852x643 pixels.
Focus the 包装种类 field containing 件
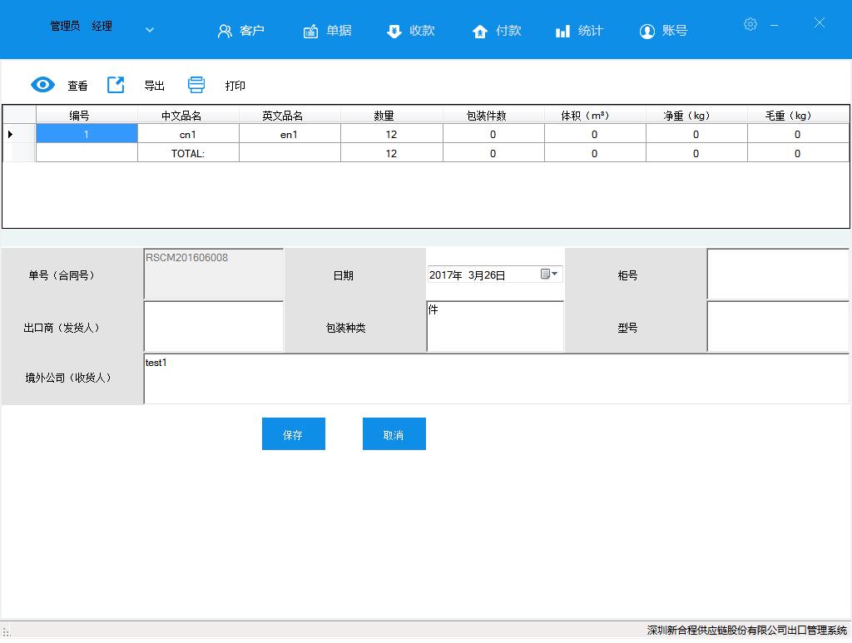pos(495,327)
